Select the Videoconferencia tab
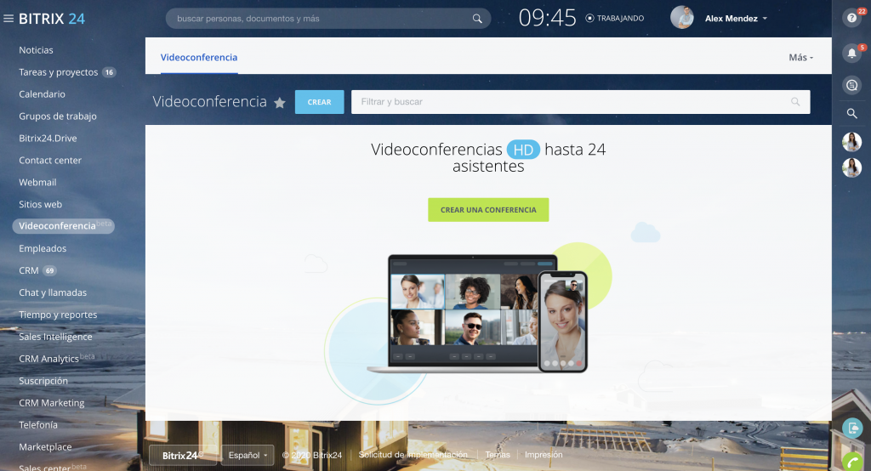Viewport: 871px width, 471px height. [x=199, y=58]
